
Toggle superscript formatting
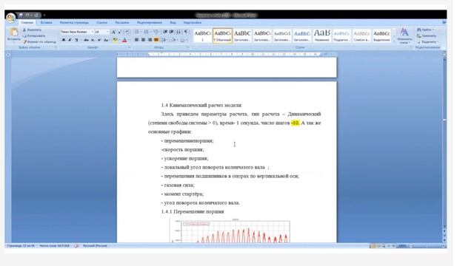tap(99, 40)
